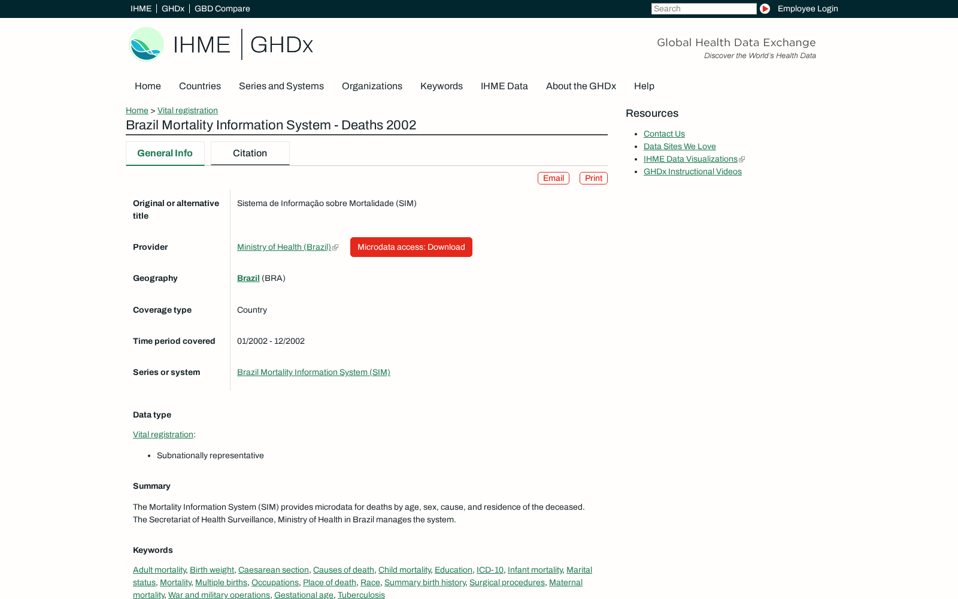Viewport: 958px width, 599px height.
Task: Click Microdata access: Download button
Action: point(411,247)
